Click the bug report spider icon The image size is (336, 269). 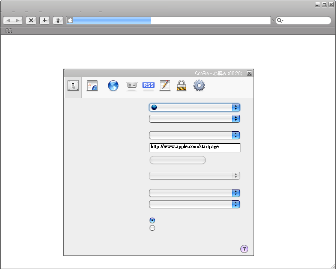click(x=58, y=21)
